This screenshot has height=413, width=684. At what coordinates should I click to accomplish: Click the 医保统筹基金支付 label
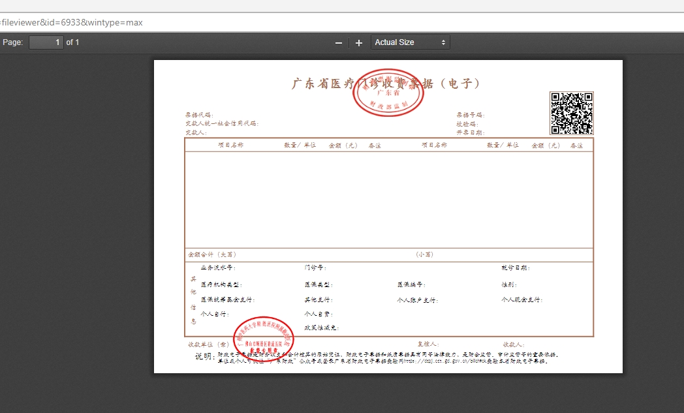(x=227, y=300)
